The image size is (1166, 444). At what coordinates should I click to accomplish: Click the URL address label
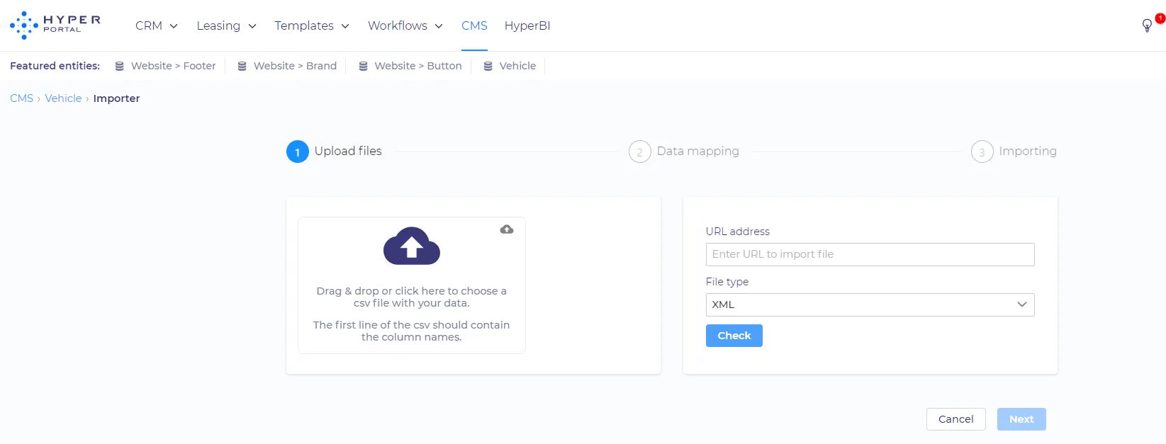pyautogui.click(x=738, y=232)
